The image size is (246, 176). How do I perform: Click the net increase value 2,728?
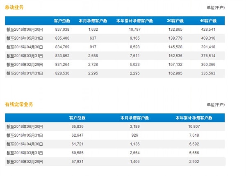coord(93,65)
